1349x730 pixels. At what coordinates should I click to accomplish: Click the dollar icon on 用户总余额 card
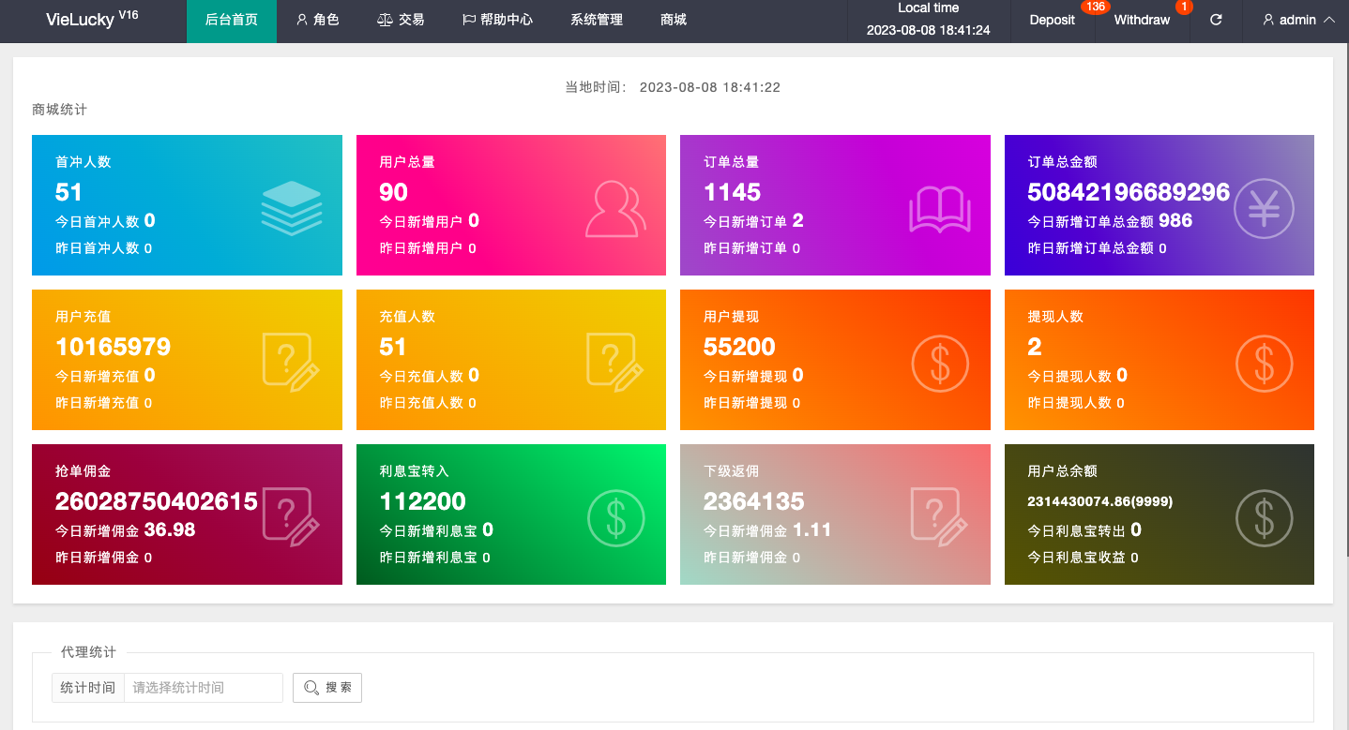[1264, 517]
